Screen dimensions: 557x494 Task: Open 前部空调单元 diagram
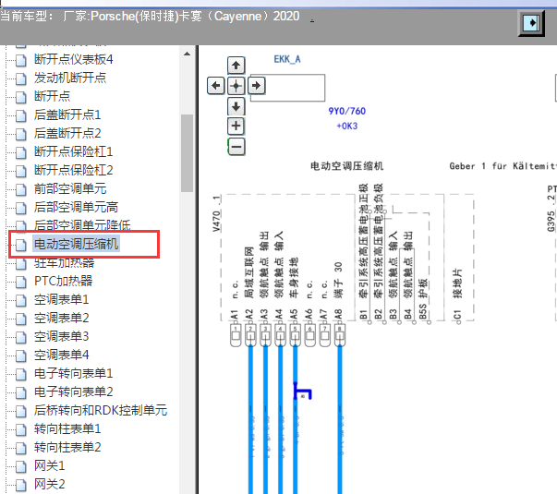[70, 189]
